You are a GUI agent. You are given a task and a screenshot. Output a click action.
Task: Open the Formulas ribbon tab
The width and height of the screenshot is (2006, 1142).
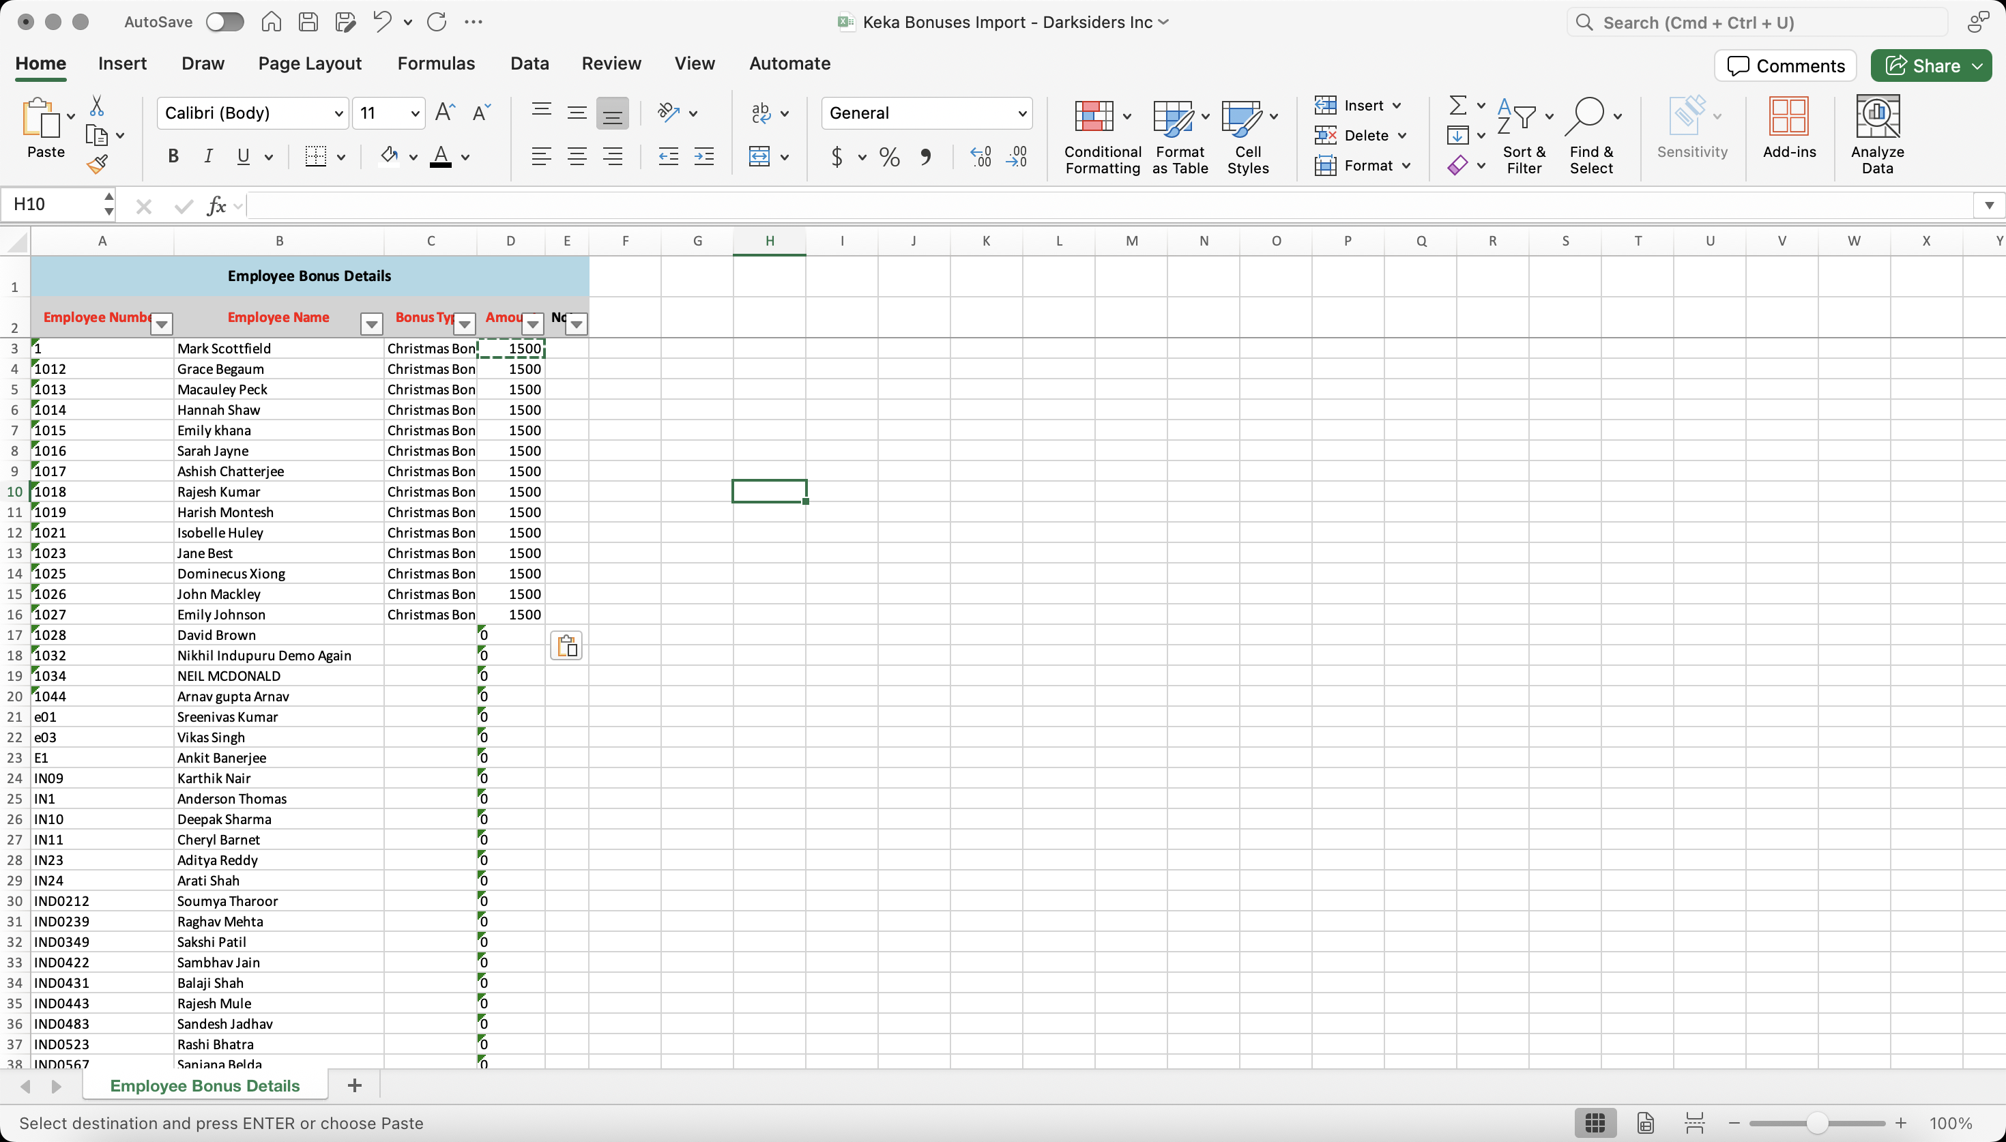[436, 63]
